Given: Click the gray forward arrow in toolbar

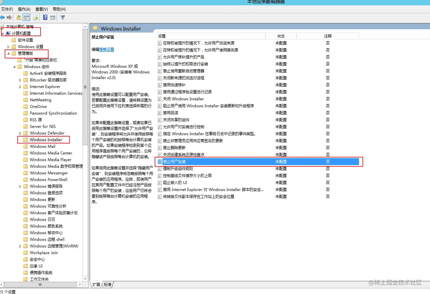Looking at the screenshot, I should tap(9, 17).
